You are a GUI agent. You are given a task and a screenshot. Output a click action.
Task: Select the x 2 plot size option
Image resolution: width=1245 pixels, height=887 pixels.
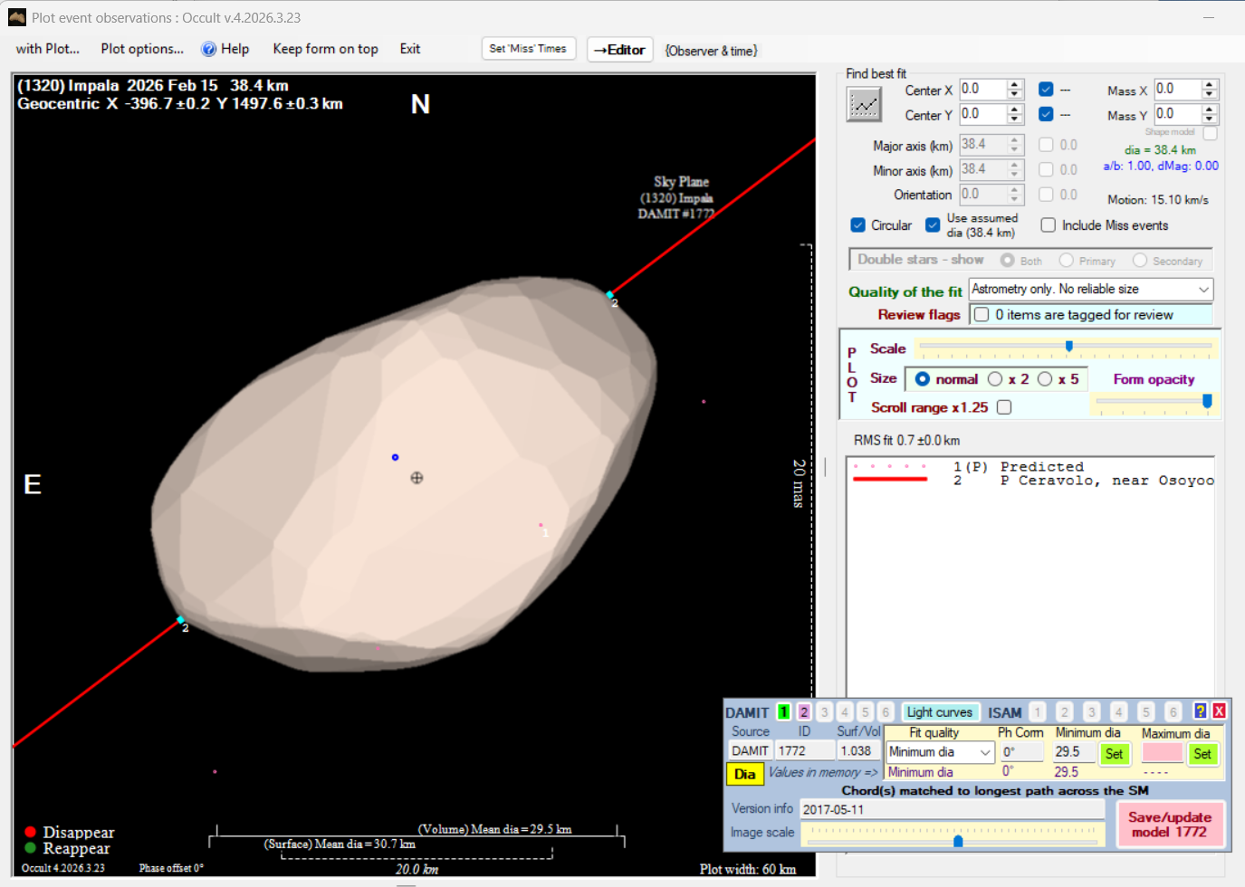tap(995, 379)
